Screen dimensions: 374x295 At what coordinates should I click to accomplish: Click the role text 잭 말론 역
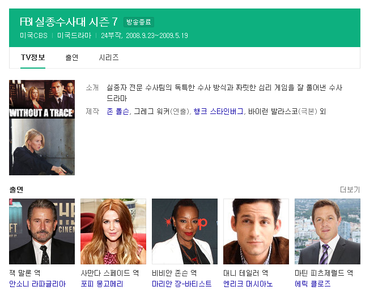coord(25,273)
